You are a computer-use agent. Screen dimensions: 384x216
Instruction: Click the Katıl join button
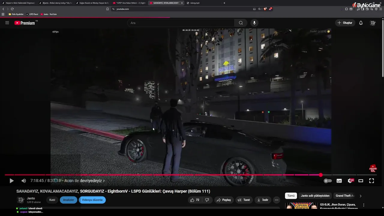(x=52, y=200)
